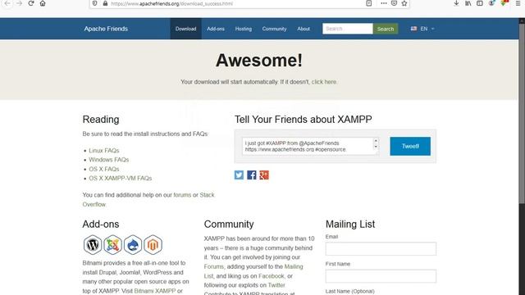Image resolution: width=525 pixels, height=295 pixels.
Task: Reload the page with the refresh icon
Action: [x=31, y=3]
